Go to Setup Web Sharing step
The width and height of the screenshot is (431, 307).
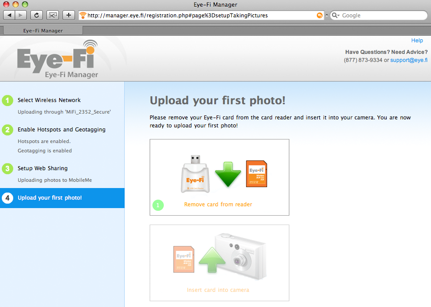click(x=42, y=168)
